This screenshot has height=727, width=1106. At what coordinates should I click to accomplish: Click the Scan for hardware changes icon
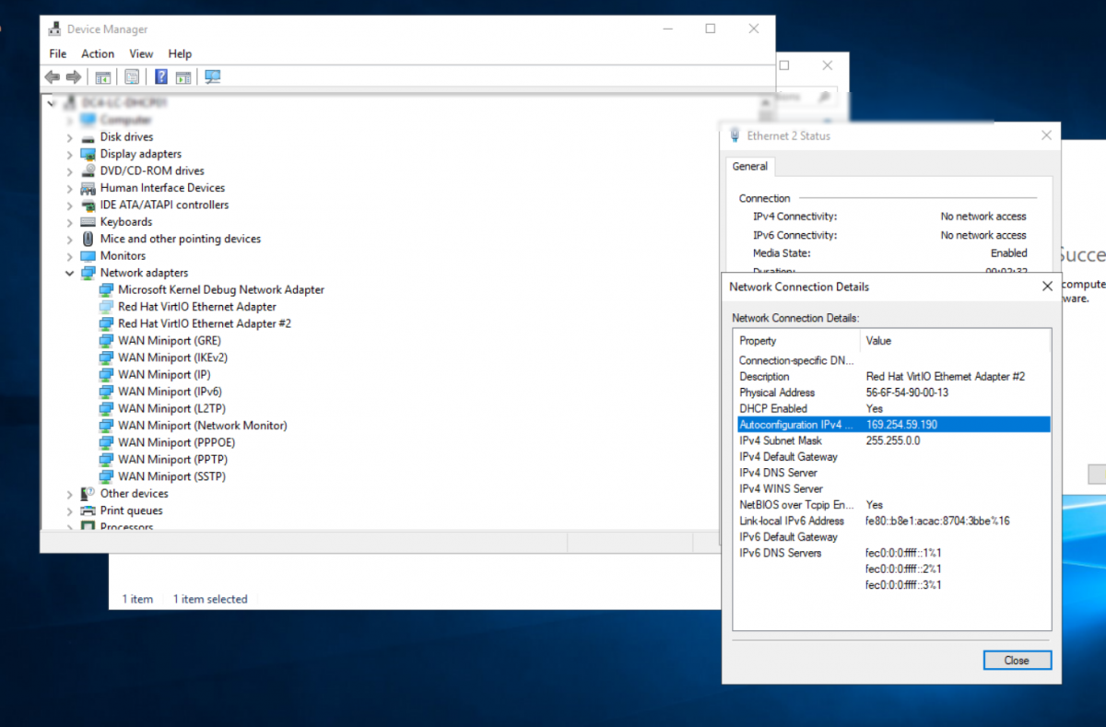coord(212,76)
